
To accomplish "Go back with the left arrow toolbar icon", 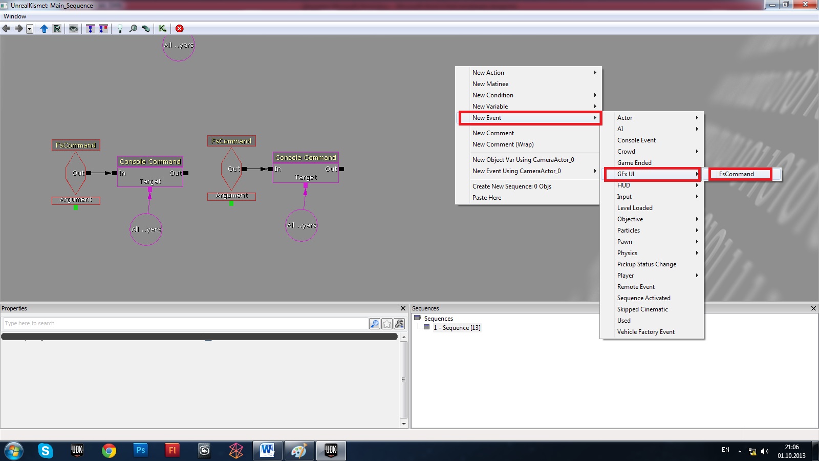I will [x=6, y=29].
